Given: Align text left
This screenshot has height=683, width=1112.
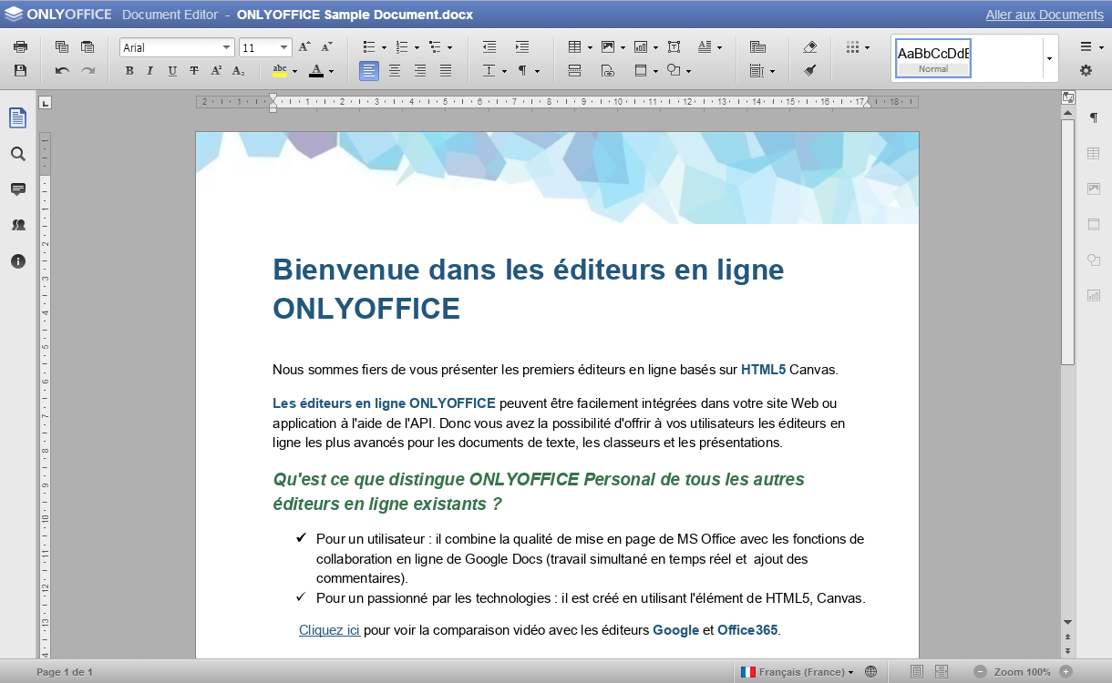Looking at the screenshot, I should [369, 70].
